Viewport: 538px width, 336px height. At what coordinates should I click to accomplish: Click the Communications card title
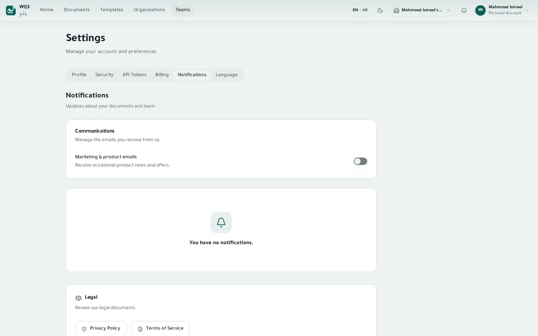[x=95, y=131]
